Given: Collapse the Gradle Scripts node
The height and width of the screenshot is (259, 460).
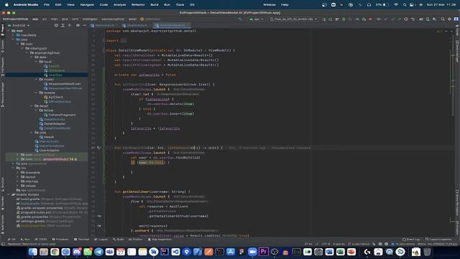Looking at the screenshot, I should (9, 194).
